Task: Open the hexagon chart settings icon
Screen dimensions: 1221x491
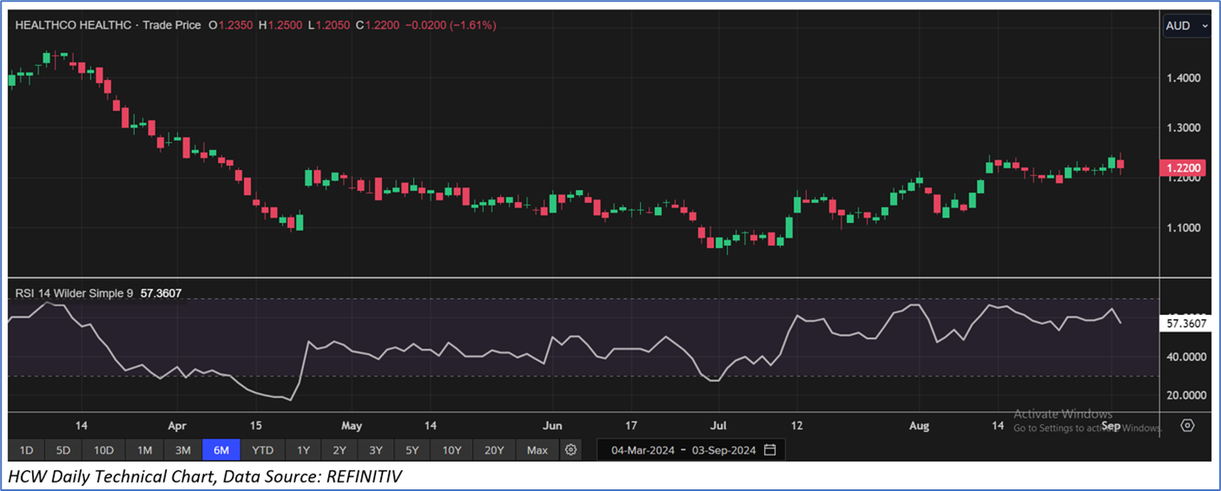Action: pos(1187,425)
